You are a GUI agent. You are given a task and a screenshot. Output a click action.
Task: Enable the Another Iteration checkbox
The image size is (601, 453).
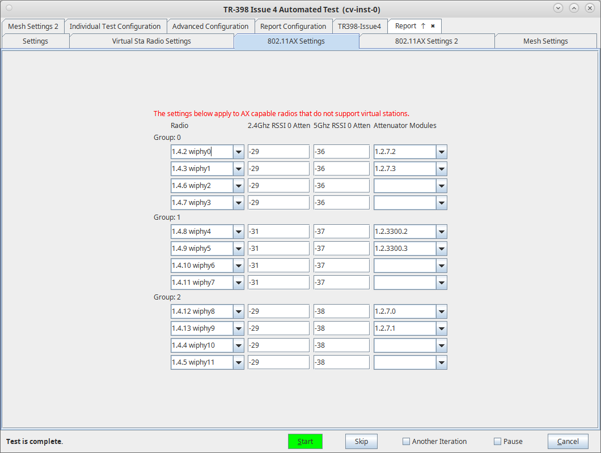coord(406,442)
